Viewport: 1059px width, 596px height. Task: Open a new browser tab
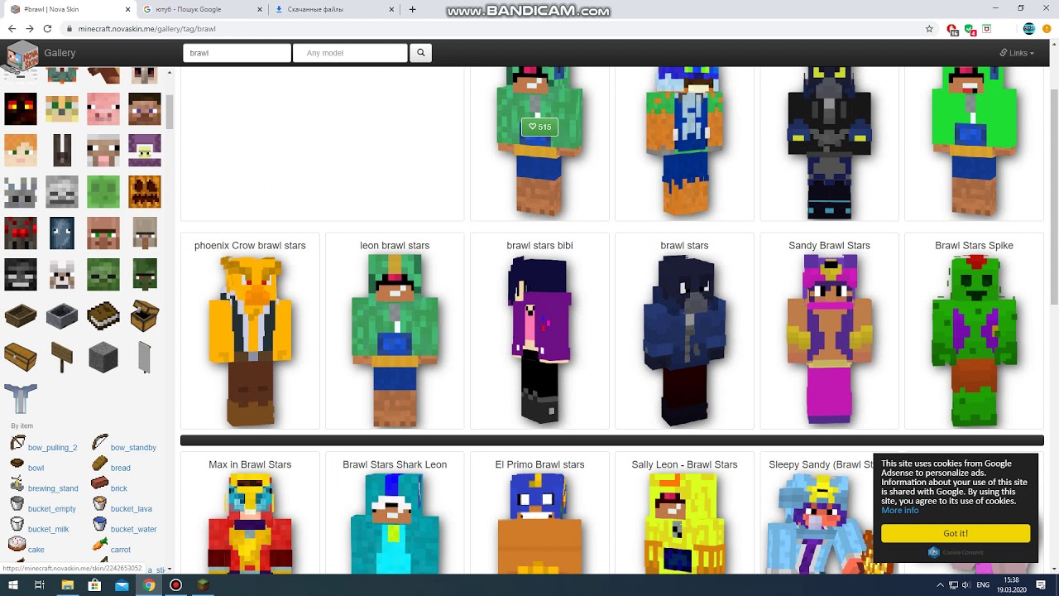click(412, 9)
